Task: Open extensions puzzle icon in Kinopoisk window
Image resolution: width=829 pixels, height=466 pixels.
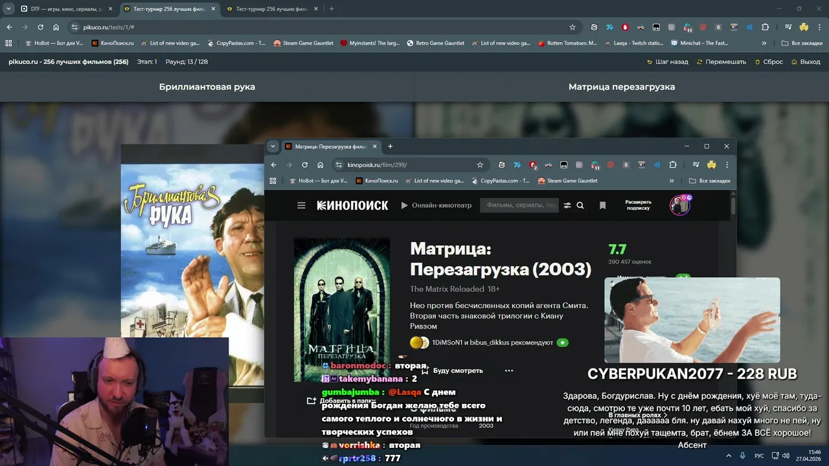Action: [673, 165]
